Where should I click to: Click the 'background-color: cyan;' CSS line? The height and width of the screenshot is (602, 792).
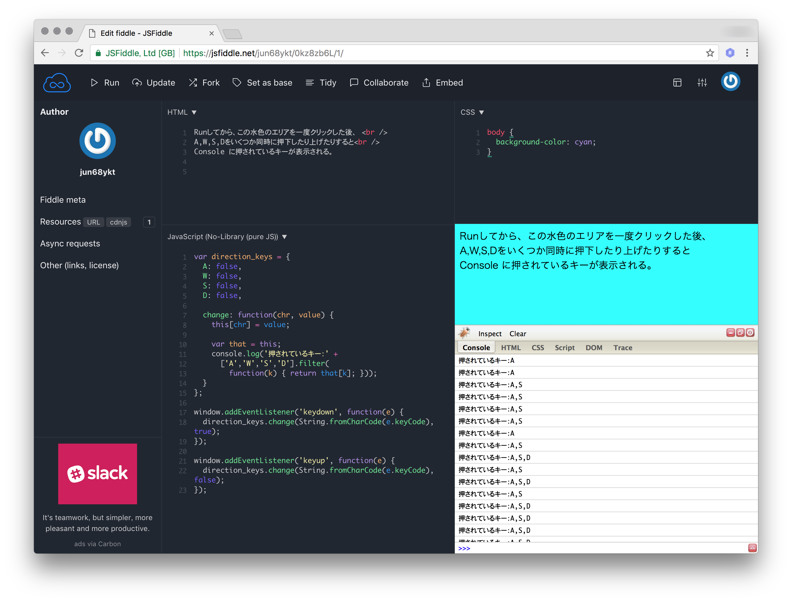click(x=545, y=142)
